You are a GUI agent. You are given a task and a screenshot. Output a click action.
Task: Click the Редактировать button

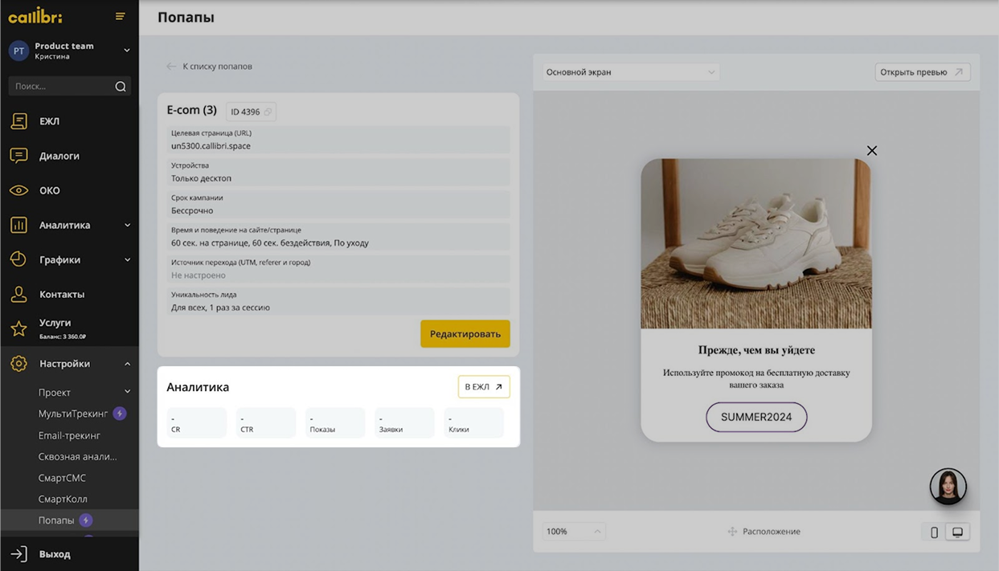point(465,334)
